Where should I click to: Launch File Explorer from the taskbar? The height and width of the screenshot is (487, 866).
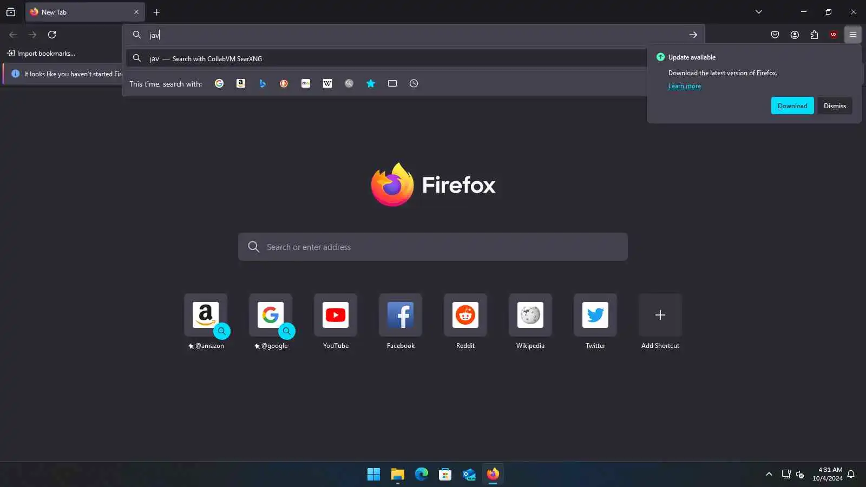click(x=397, y=474)
